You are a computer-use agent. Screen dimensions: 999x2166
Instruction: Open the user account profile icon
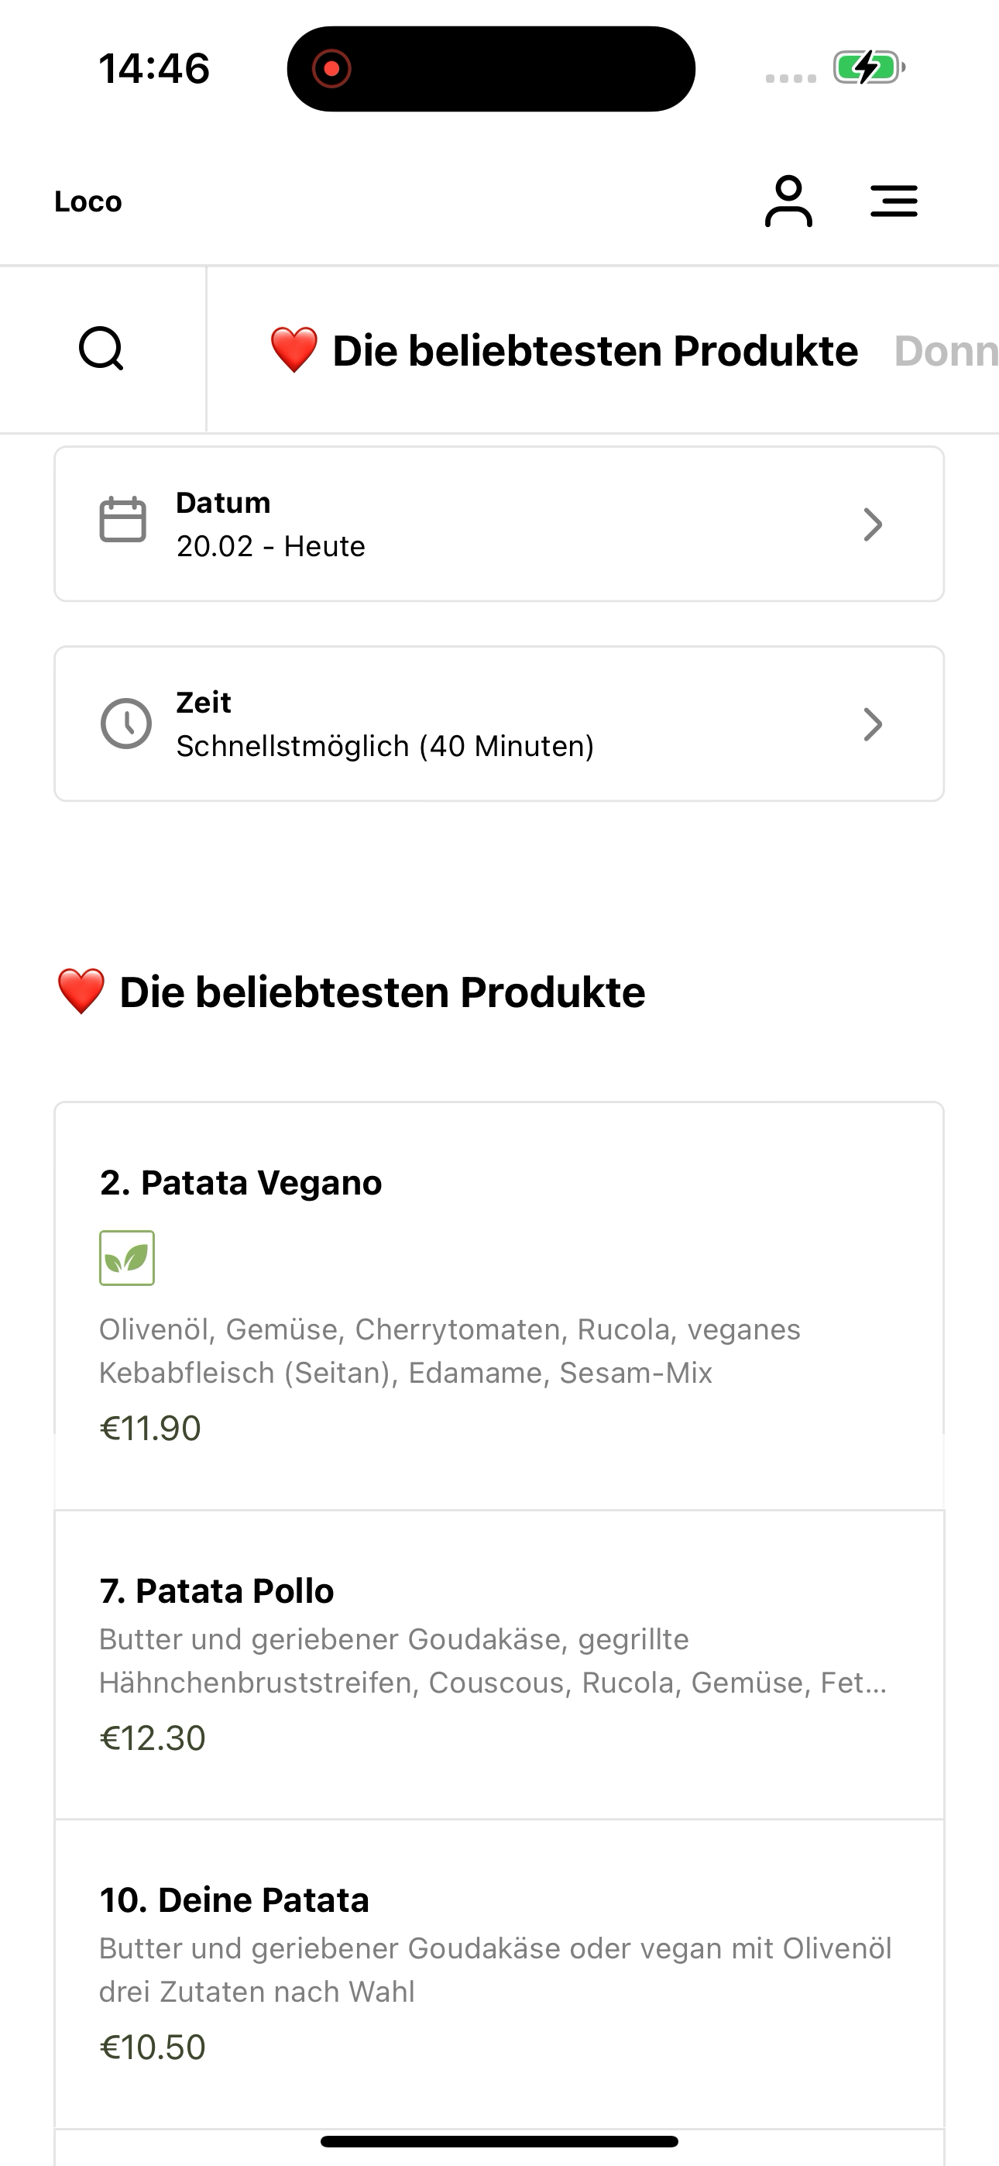[x=788, y=201]
